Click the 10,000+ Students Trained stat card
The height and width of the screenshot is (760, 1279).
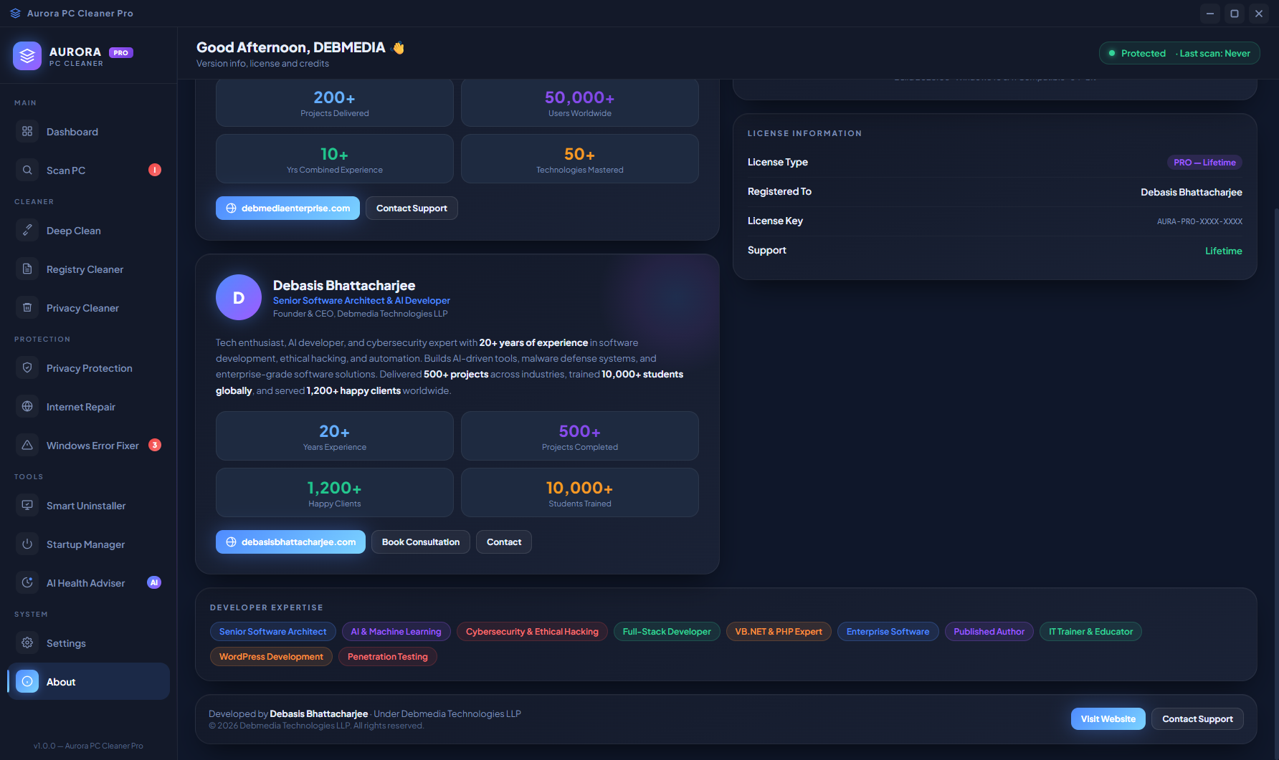coord(579,492)
